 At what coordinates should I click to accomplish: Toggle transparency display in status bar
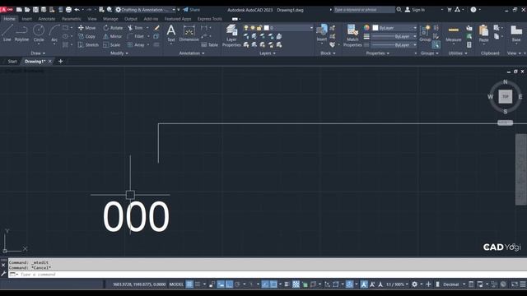[x=296, y=284]
